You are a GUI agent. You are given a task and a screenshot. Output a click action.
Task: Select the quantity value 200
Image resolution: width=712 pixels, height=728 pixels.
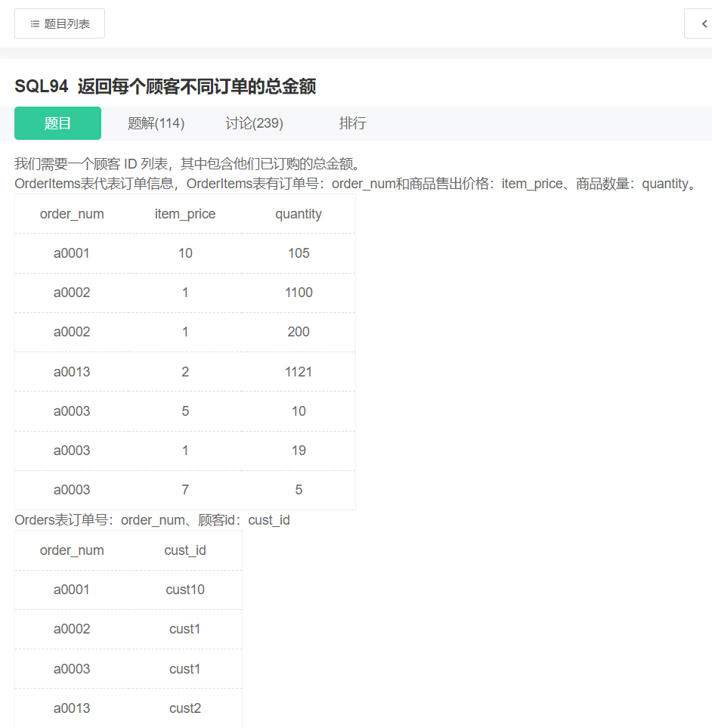coord(299,332)
